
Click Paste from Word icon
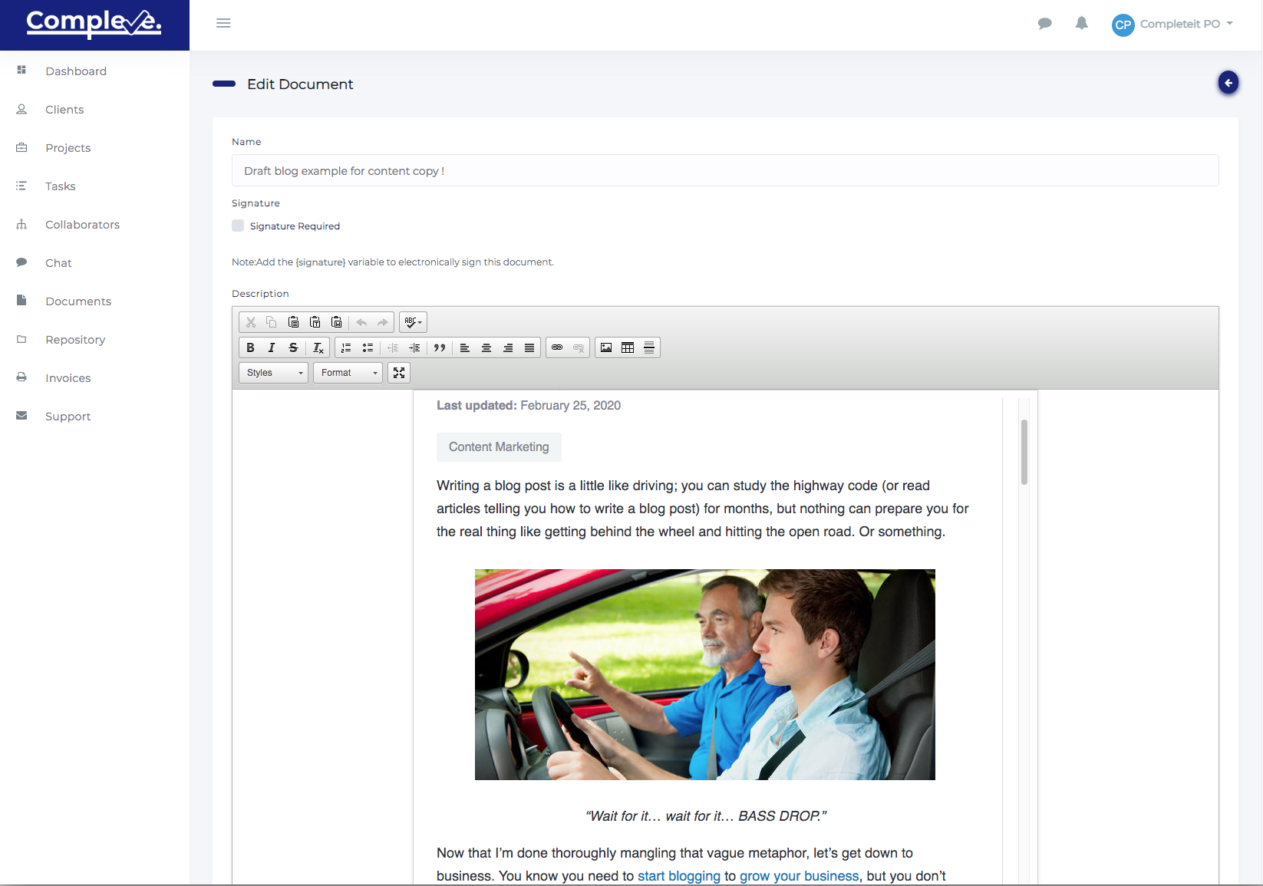[x=336, y=322]
